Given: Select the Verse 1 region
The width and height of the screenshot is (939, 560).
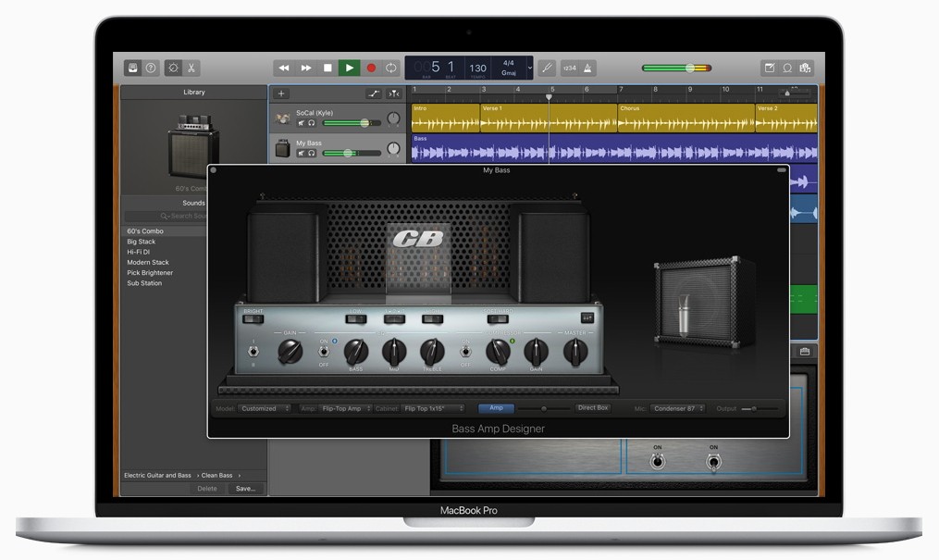Looking at the screenshot, I should pyautogui.click(x=549, y=118).
